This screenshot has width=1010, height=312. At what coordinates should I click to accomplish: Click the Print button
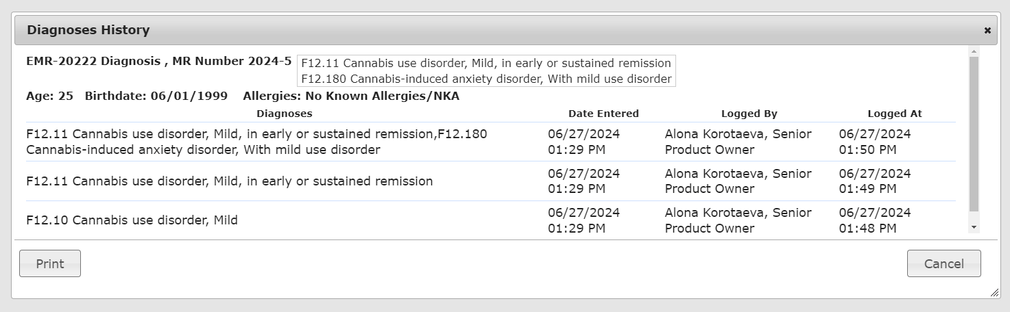50,263
